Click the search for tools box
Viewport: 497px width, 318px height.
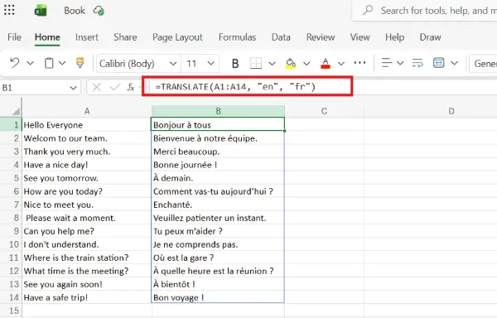424,11
